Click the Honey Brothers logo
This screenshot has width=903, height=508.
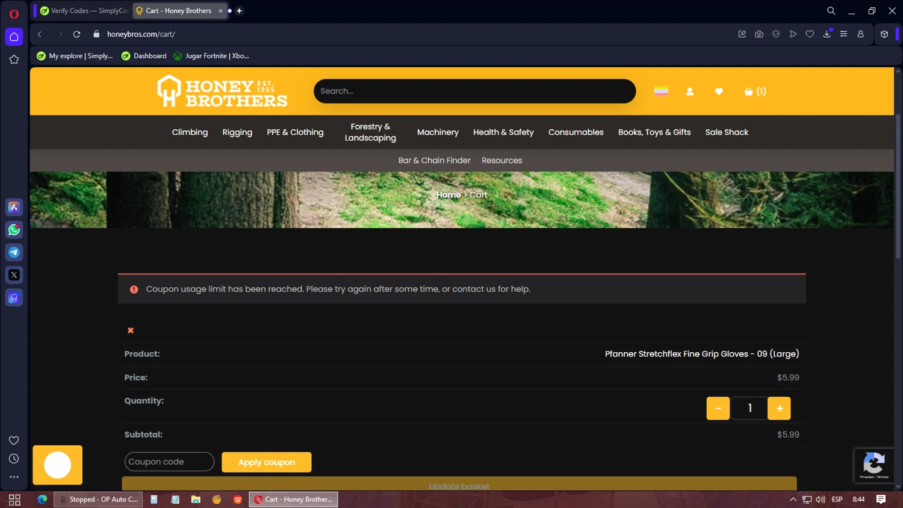[x=222, y=91]
